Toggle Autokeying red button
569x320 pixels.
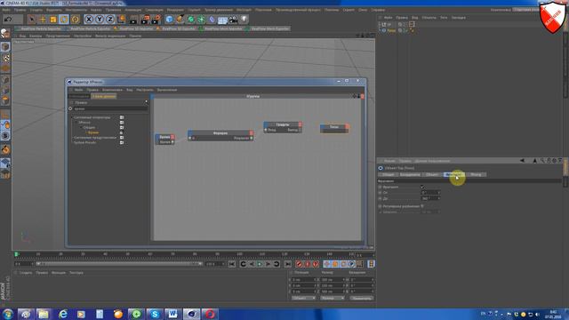point(308,264)
